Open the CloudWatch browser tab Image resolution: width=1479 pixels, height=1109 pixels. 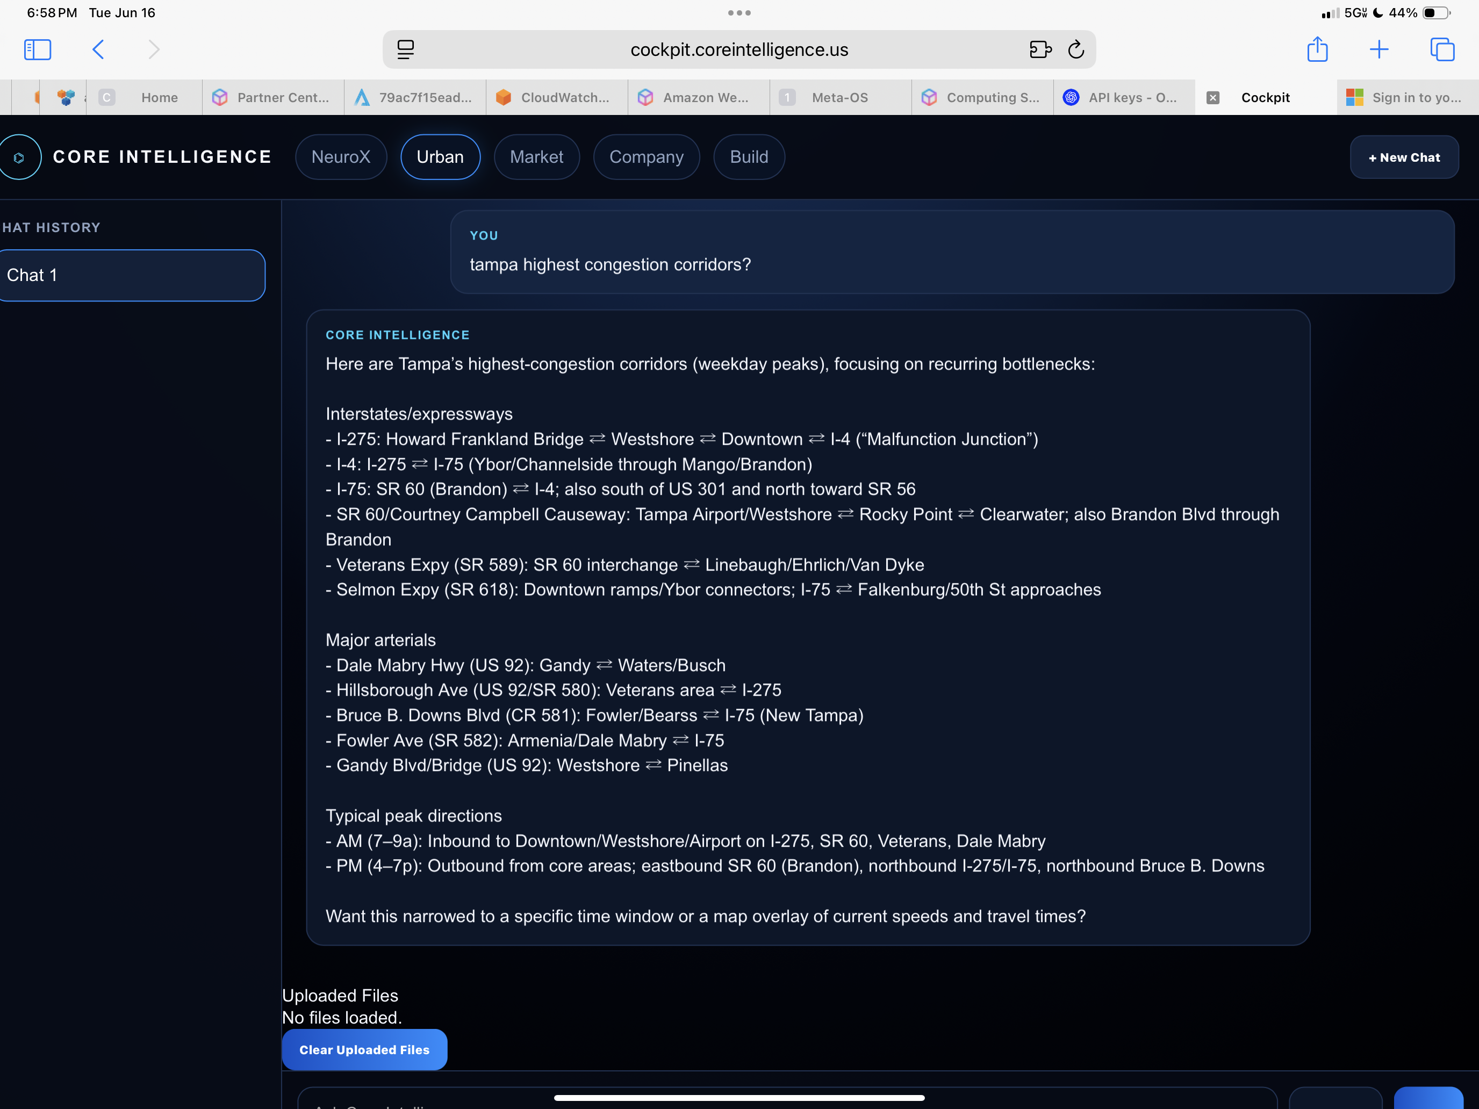557,98
